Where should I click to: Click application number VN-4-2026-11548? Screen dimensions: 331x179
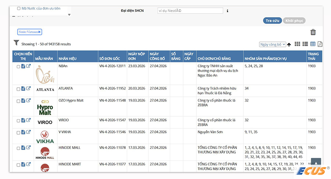pyautogui.click(x=112, y=101)
